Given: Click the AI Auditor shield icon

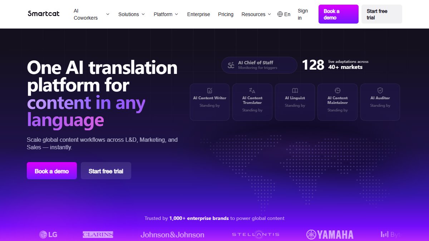Looking at the screenshot, I should point(380,91).
